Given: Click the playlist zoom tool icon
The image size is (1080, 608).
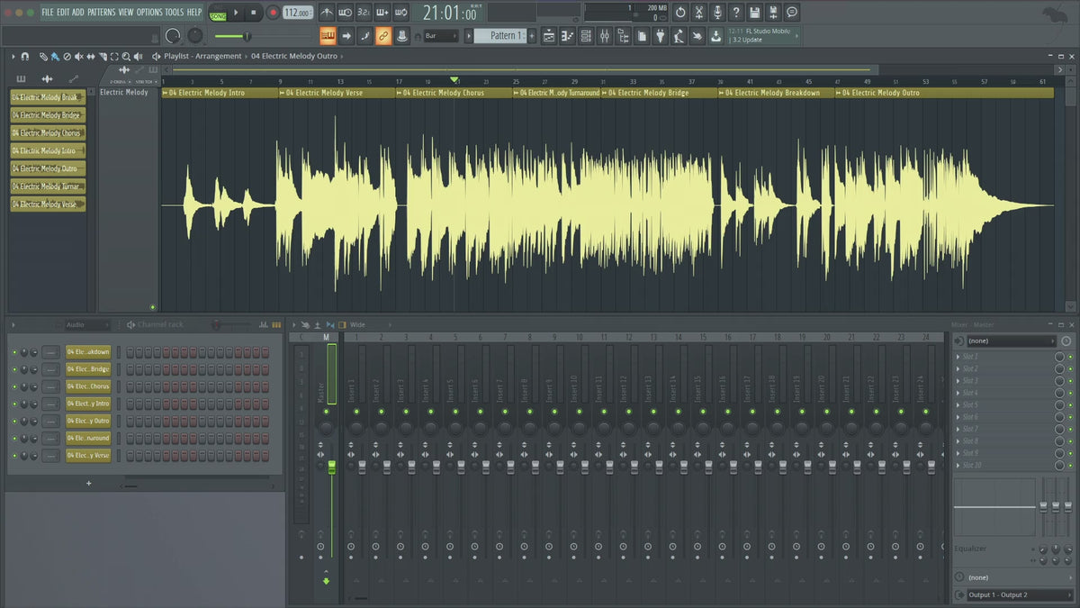Looking at the screenshot, I should pyautogui.click(x=126, y=57).
